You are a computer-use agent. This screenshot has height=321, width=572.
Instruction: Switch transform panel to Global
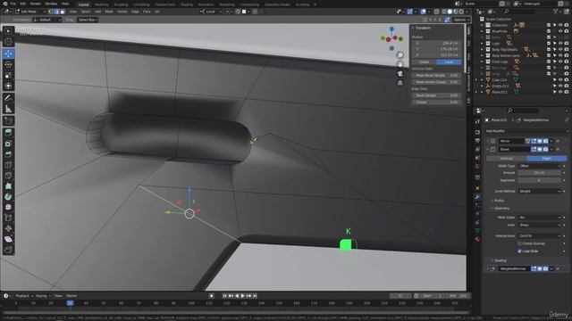click(424, 62)
